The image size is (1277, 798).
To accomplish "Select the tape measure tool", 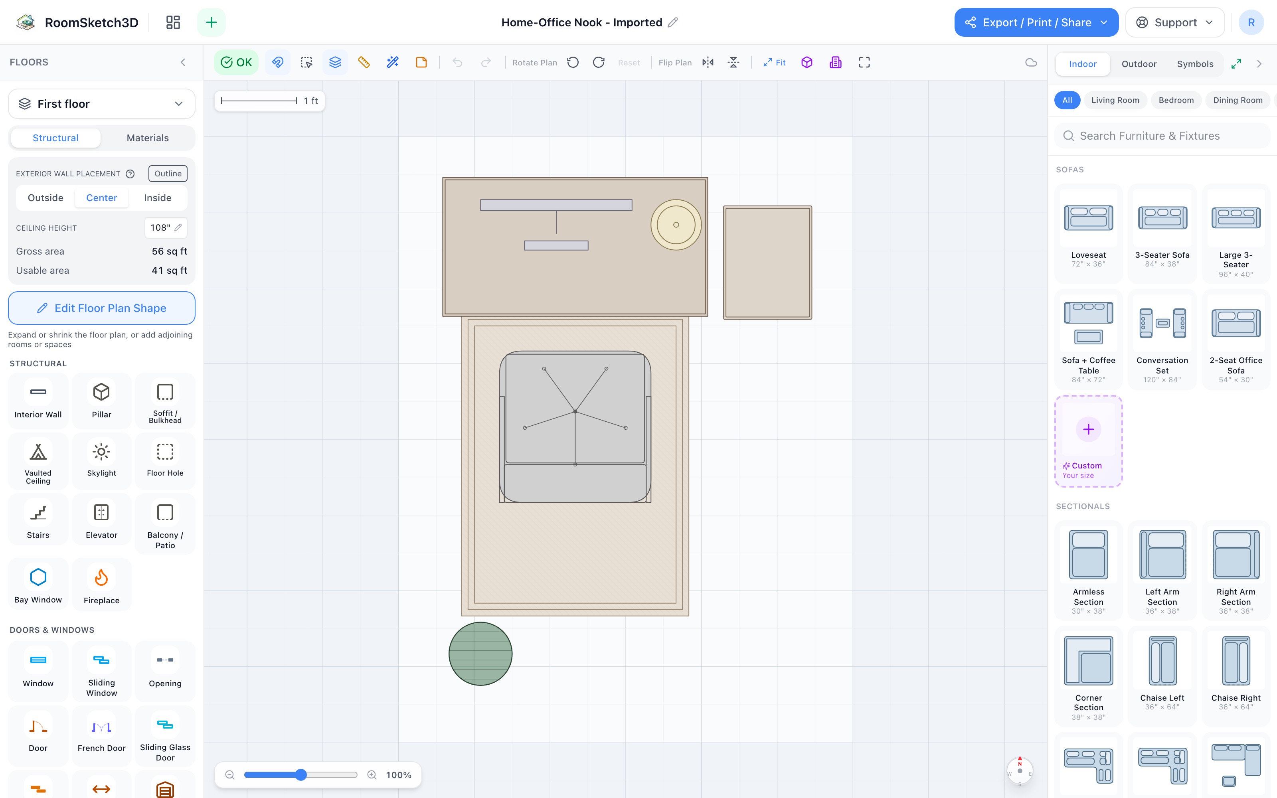I will click(x=364, y=62).
